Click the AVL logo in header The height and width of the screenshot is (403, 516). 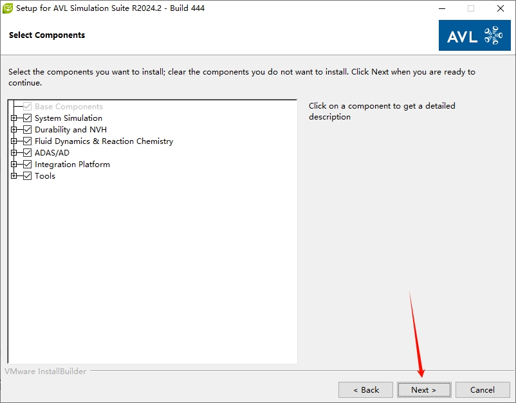point(475,35)
